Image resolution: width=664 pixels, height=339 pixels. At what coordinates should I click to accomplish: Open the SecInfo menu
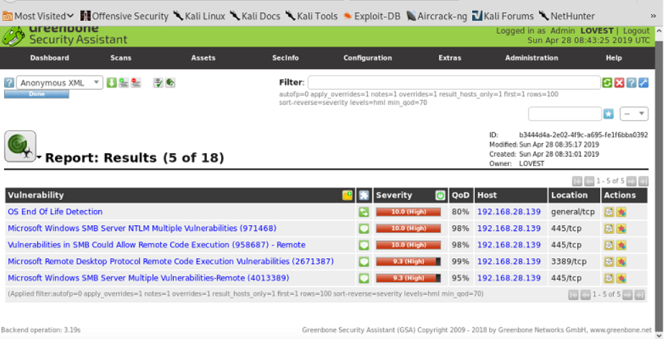(286, 58)
